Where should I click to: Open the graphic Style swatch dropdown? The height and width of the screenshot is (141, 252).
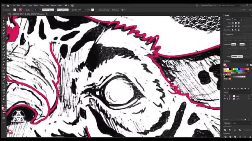pos(95,10)
